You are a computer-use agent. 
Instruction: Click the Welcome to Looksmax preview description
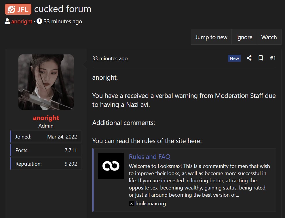pyautogui.click(x=199, y=180)
